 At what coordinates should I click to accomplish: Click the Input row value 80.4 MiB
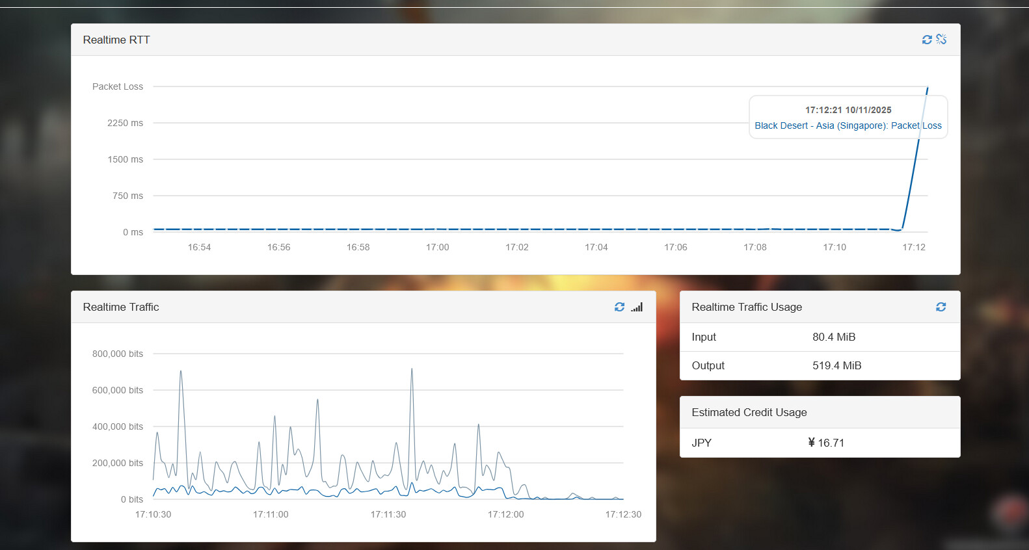click(834, 337)
